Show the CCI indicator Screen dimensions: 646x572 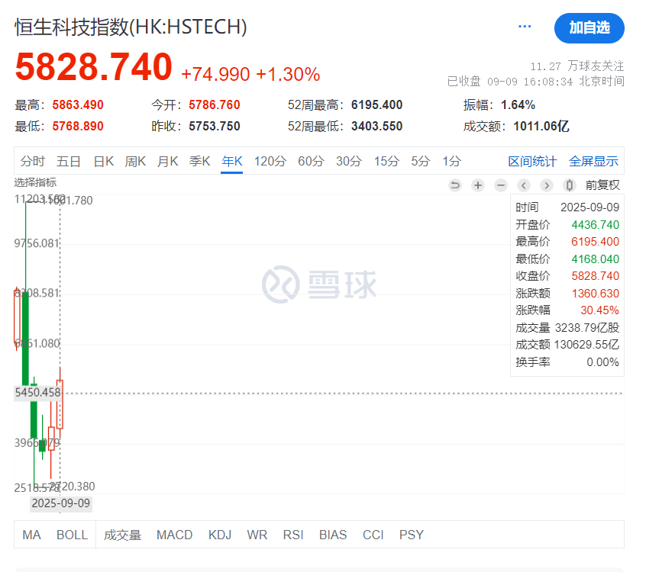(x=373, y=535)
